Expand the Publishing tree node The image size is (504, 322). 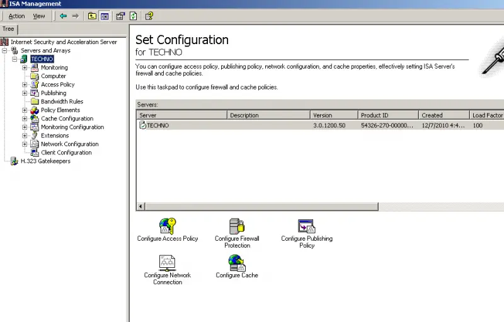[x=25, y=93]
